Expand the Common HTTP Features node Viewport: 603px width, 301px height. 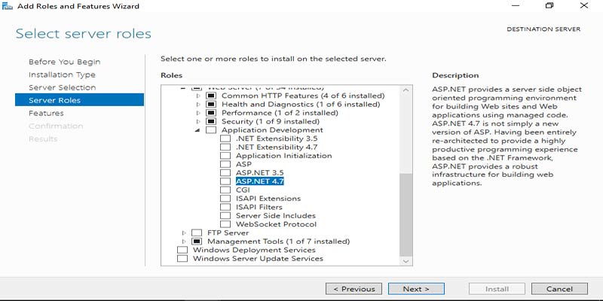pos(198,96)
